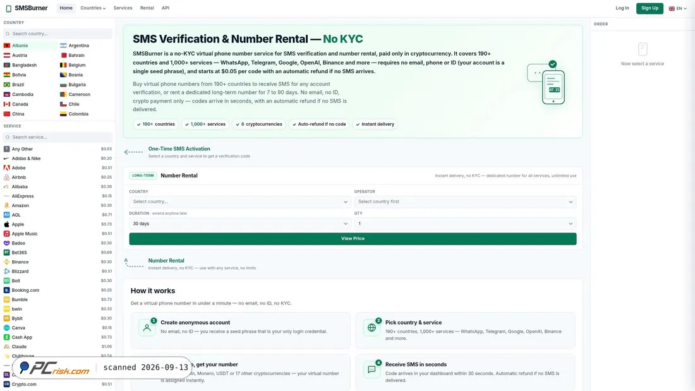Click the Adobe service icon
This screenshot has width=695, height=391.
point(7,168)
